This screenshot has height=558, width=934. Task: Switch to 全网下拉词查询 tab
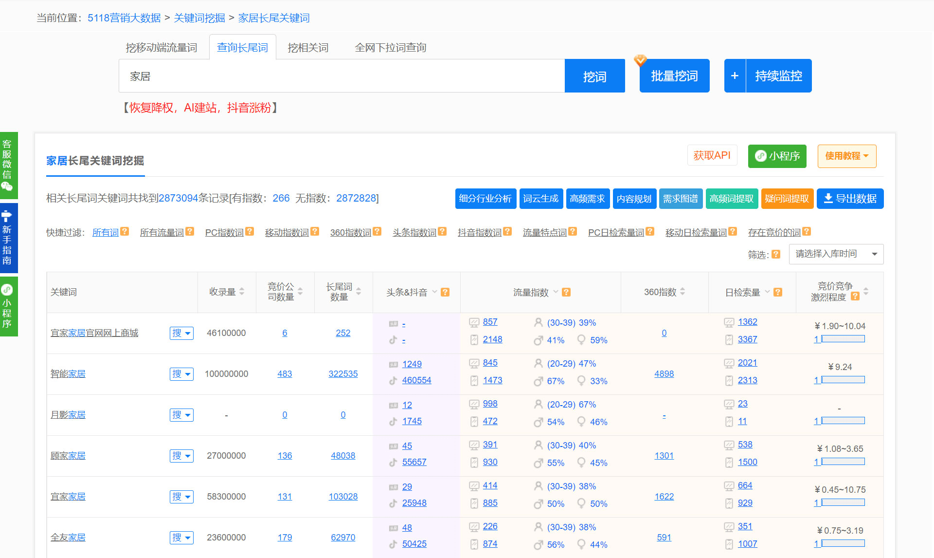coord(390,48)
